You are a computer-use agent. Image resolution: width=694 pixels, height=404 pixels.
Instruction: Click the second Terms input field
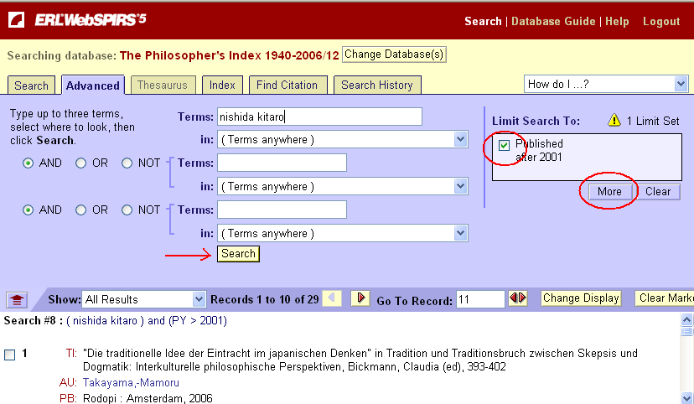(282, 163)
